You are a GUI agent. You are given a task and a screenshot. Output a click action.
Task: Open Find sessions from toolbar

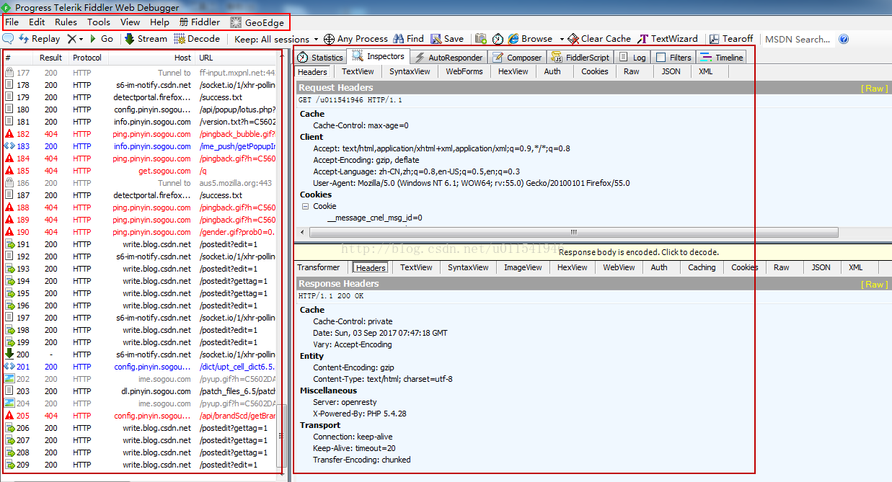pyautogui.click(x=409, y=39)
